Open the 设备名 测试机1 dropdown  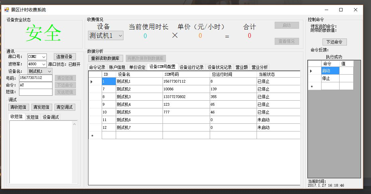[x=49, y=71]
